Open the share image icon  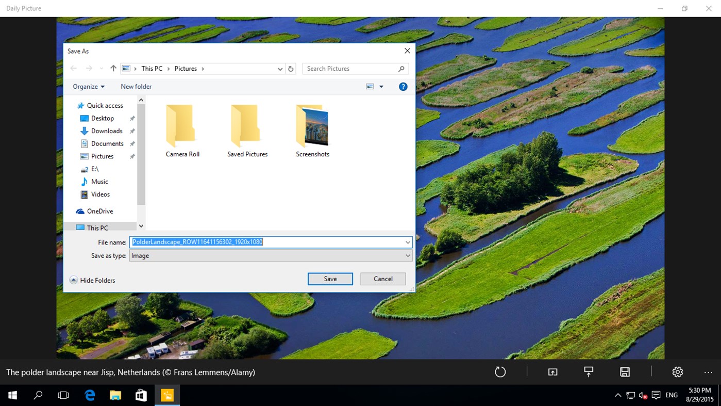(552, 371)
